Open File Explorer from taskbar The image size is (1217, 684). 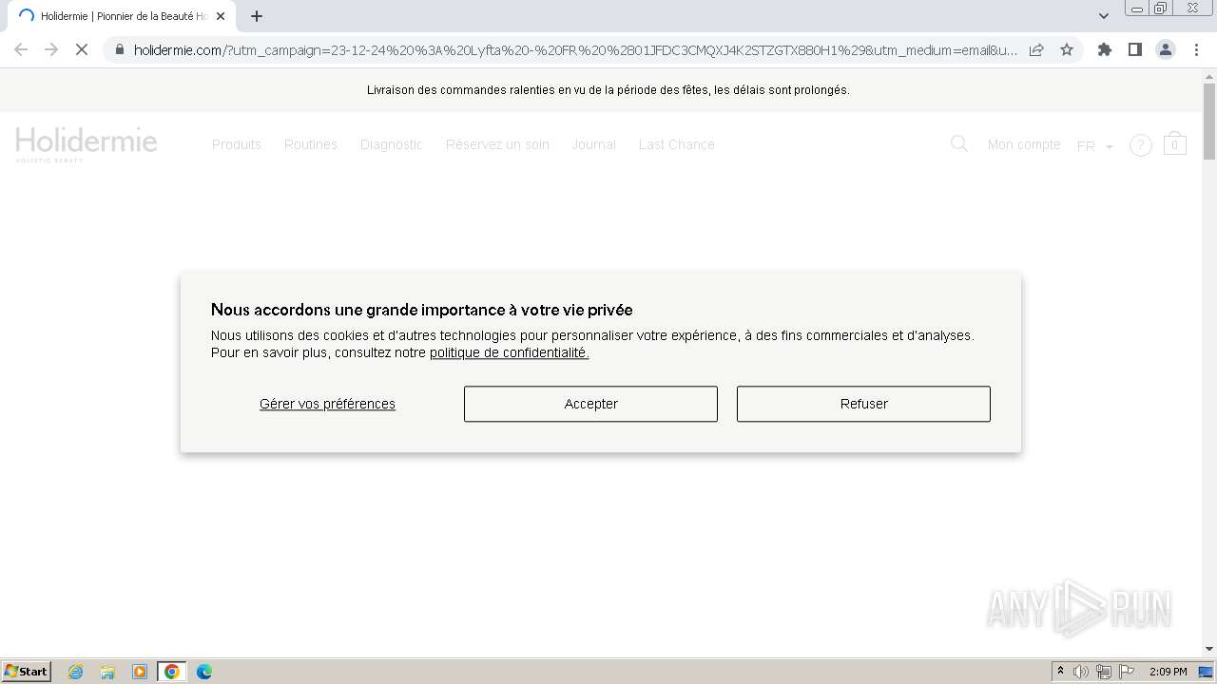107,672
